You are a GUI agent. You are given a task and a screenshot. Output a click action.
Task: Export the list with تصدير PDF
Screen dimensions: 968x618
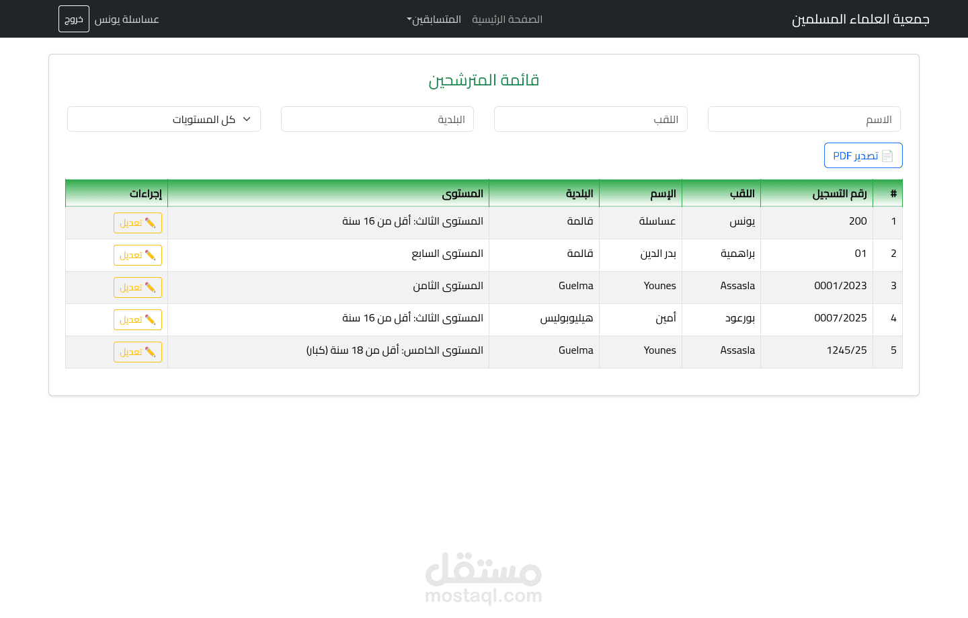[863, 155]
